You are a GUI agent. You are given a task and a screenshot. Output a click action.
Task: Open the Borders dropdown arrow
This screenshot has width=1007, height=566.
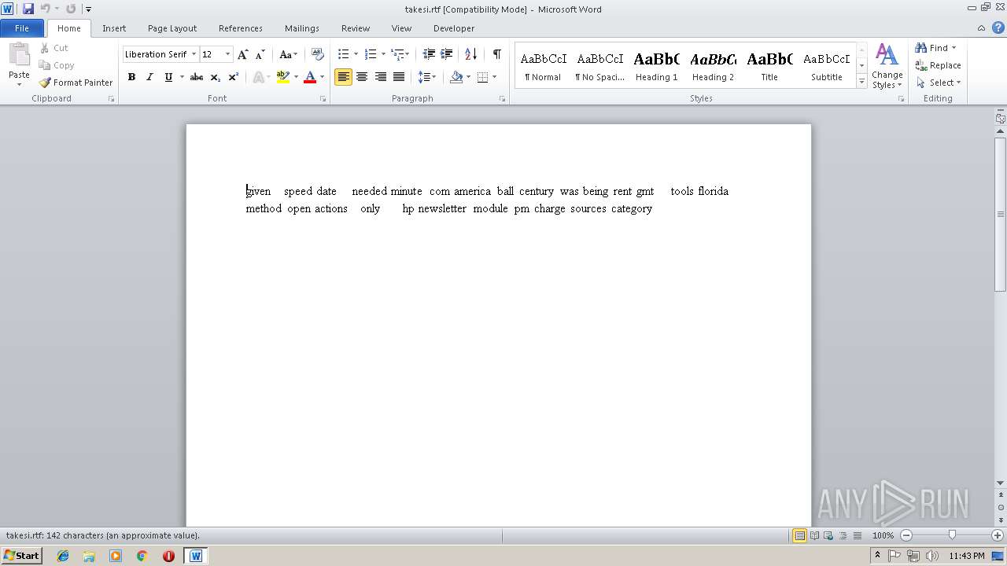coord(494,77)
